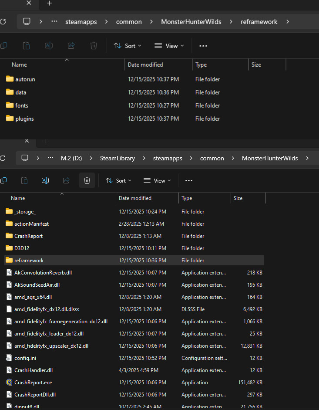Click the SteamLibrary breadcrumb in address bar
This screenshot has height=410, width=319.
tap(117, 158)
